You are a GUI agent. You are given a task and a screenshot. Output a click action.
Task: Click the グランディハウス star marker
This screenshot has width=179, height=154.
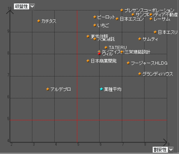tap(139, 74)
